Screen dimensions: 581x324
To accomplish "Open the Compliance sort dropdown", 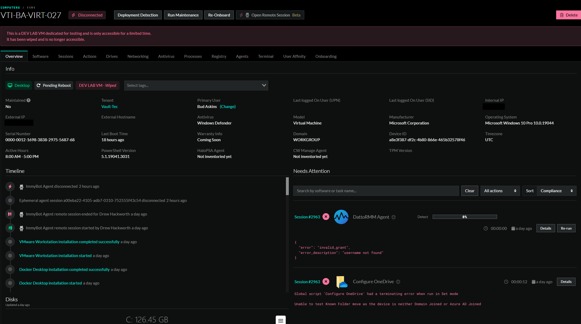I will pyautogui.click(x=556, y=191).
